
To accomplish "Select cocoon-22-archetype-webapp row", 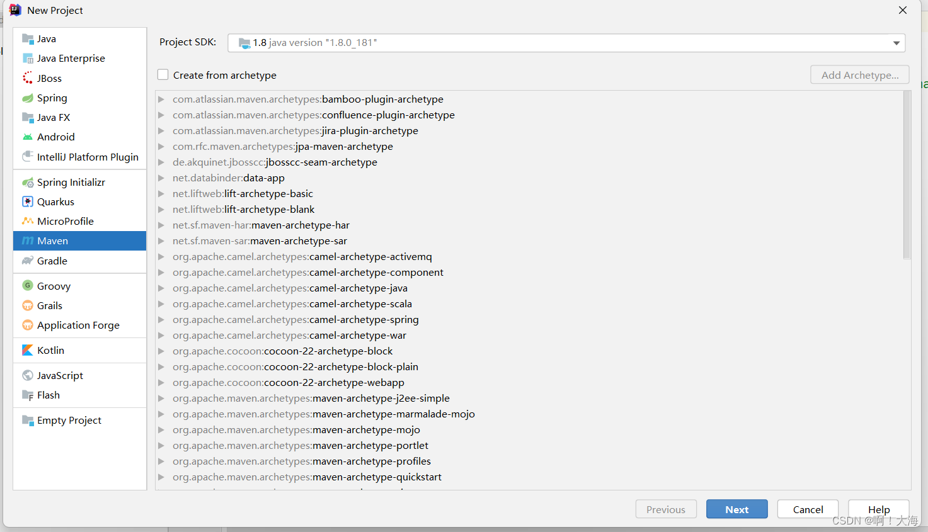I will tap(529, 383).
